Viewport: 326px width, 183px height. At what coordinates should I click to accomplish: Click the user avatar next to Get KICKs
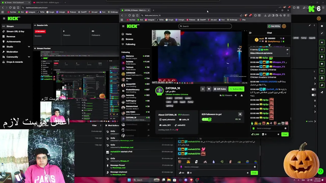284,26
